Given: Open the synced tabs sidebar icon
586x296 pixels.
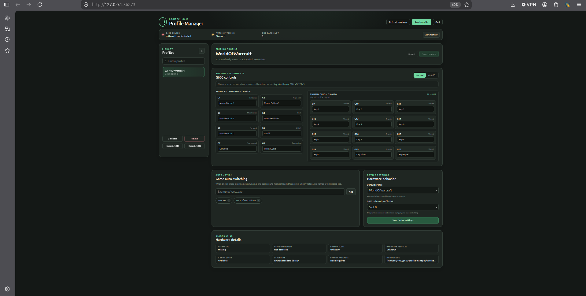Looking at the screenshot, I should tap(7, 29).
